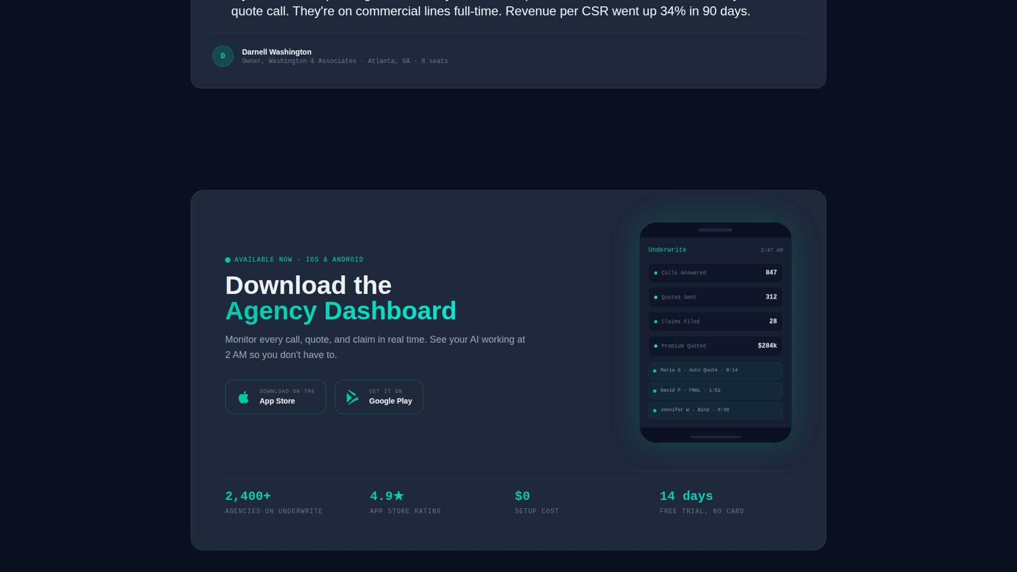The height and width of the screenshot is (572, 1017).
Task: Click 'SETUP COST' caption
Action: click(x=537, y=511)
